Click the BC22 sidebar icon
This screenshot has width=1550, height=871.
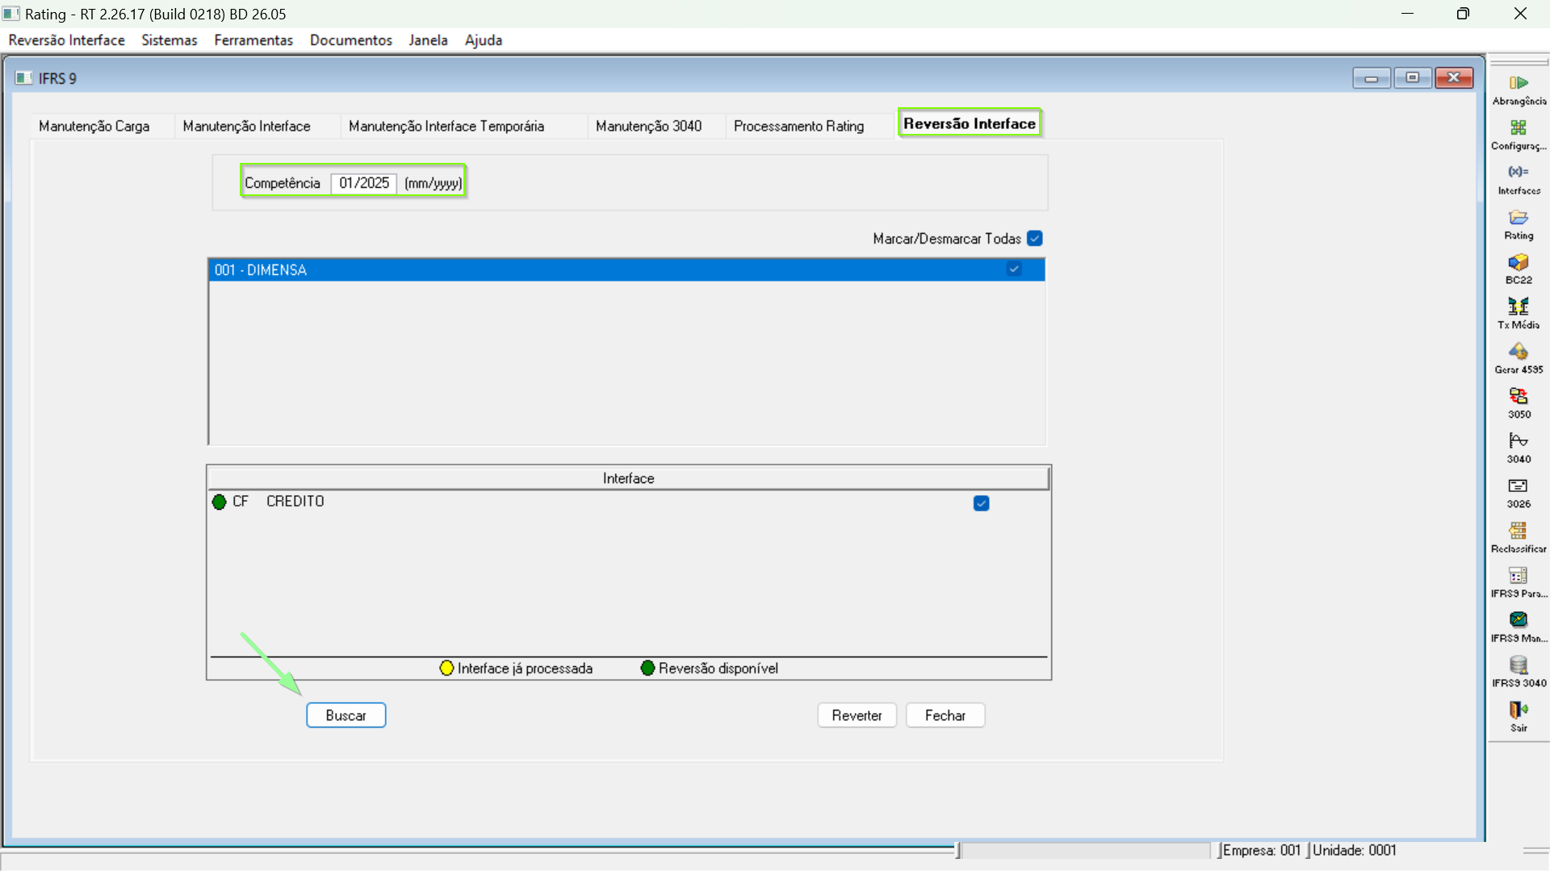coord(1519,263)
